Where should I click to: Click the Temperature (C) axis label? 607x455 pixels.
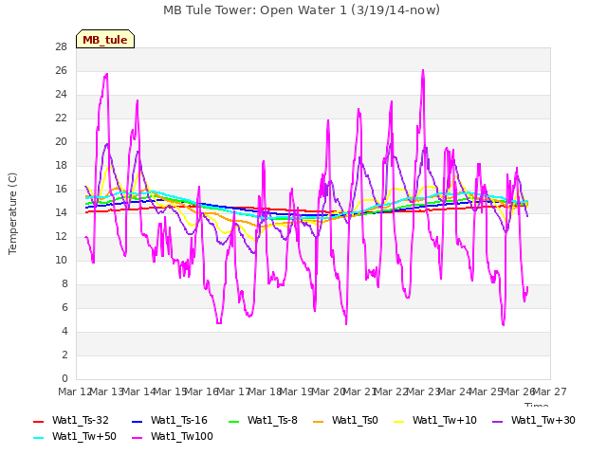12,213
